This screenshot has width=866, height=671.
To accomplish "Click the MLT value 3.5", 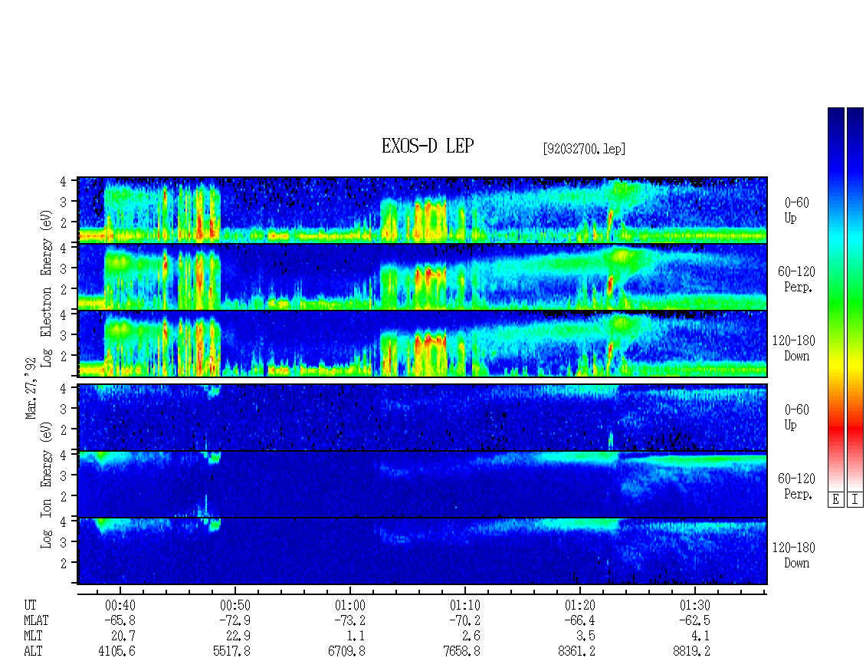I will point(586,636).
